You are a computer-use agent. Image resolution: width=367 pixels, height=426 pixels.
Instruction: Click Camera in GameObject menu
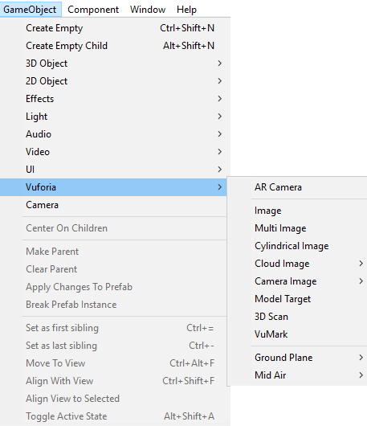pos(113,205)
